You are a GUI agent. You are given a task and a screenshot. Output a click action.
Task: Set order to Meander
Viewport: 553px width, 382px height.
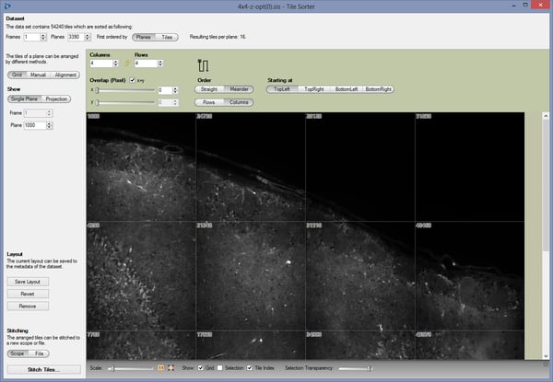(x=239, y=89)
